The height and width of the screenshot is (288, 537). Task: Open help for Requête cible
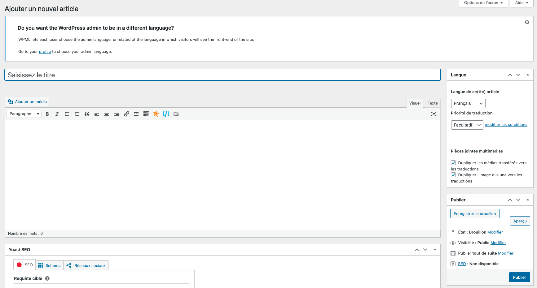pyautogui.click(x=47, y=278)
